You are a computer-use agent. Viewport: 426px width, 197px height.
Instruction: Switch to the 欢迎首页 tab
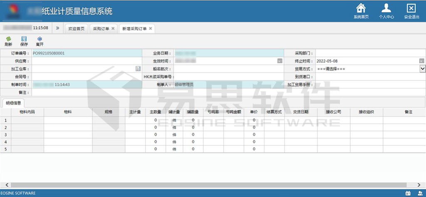click(x=76, y=29)
